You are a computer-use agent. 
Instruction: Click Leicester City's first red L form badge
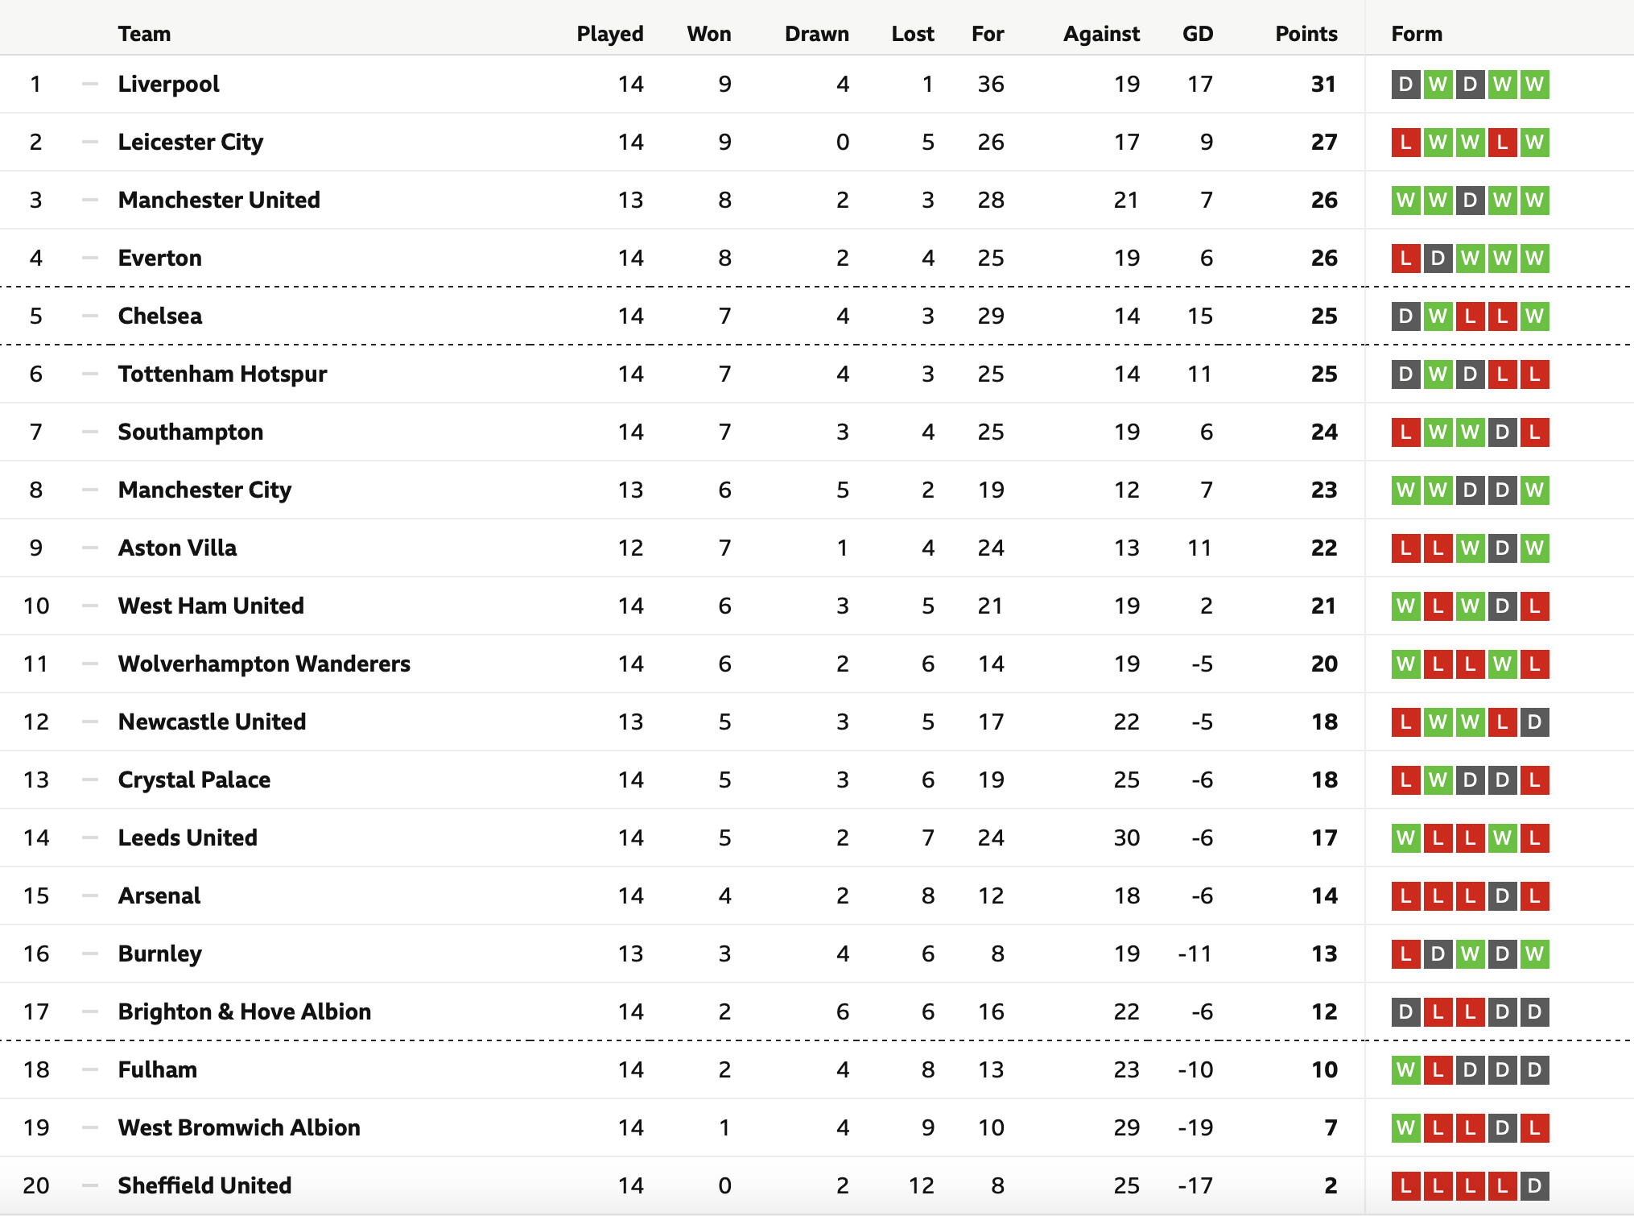1405,143
